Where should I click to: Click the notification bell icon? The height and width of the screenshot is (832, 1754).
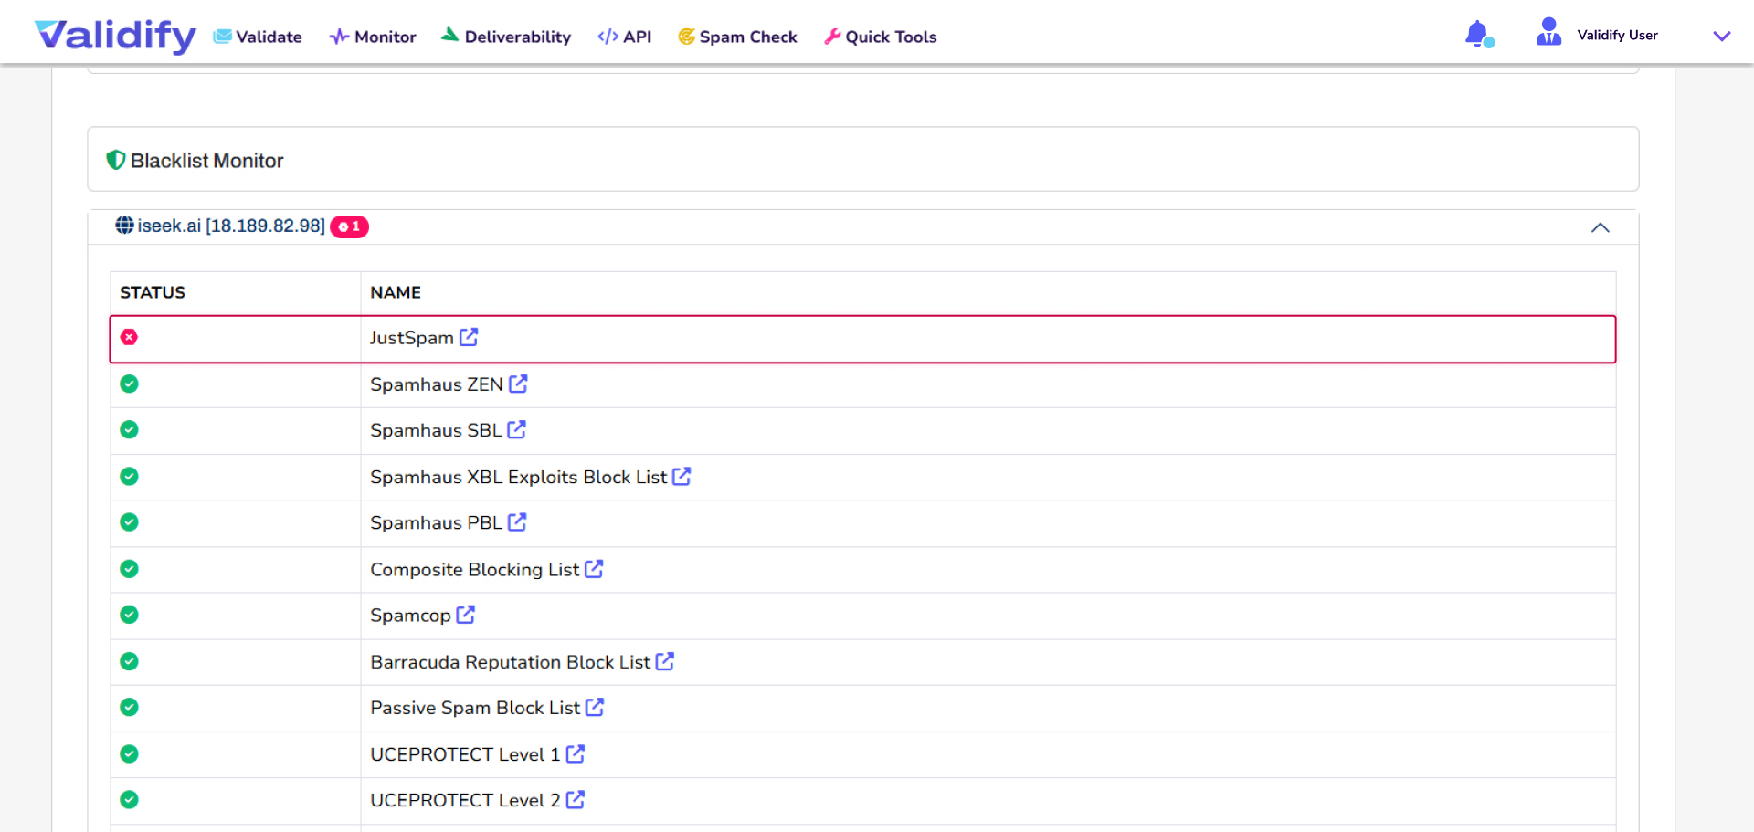[x=1477, y=35]
